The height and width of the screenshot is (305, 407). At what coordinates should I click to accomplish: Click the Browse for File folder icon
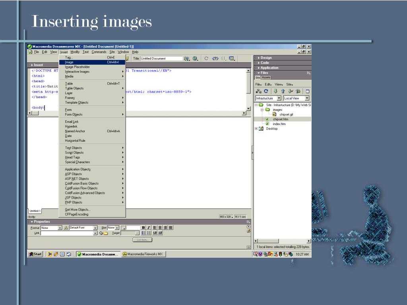[x=106, y=233]
